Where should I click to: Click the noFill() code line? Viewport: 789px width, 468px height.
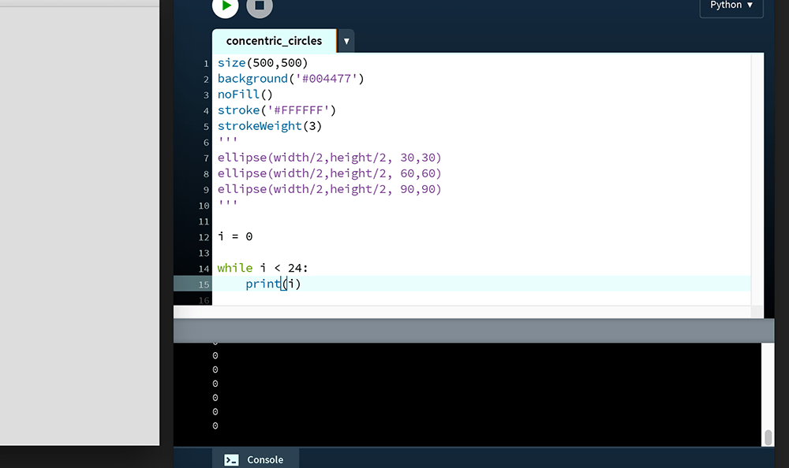pos(245,95)
